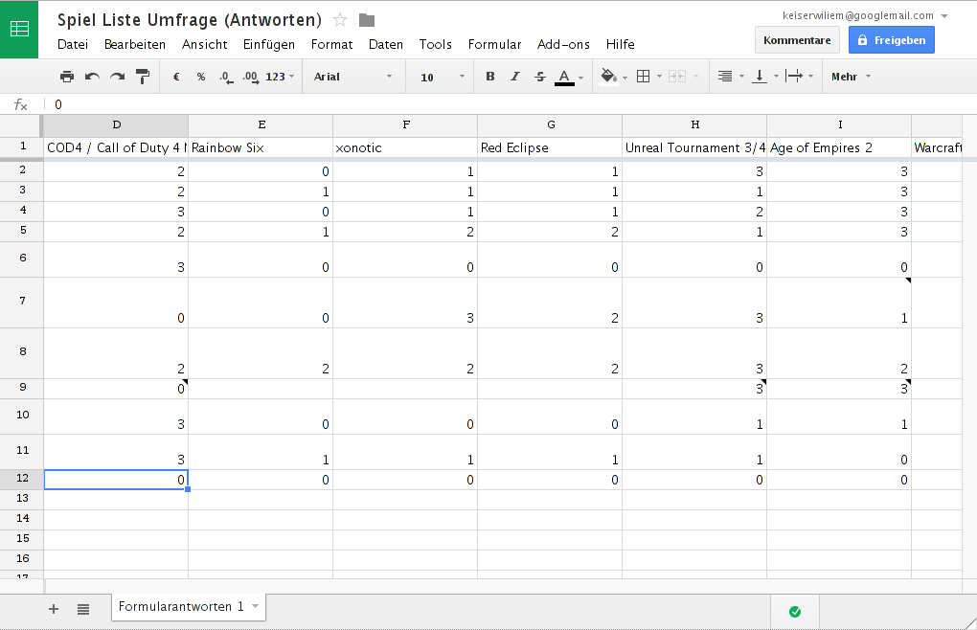The width and height of the screenshot is (977, 630).
Task: Open the Arial font dropdown
Action: [352, 77]
